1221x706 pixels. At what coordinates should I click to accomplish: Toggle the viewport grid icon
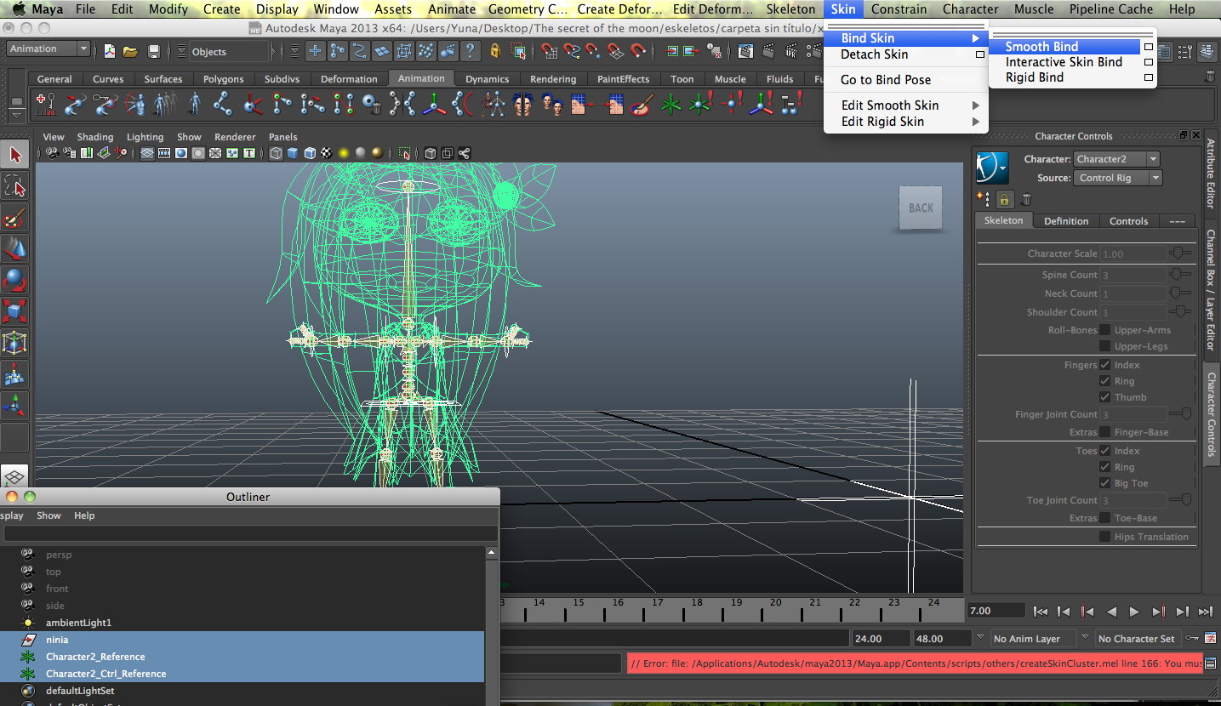click(147, 153)
